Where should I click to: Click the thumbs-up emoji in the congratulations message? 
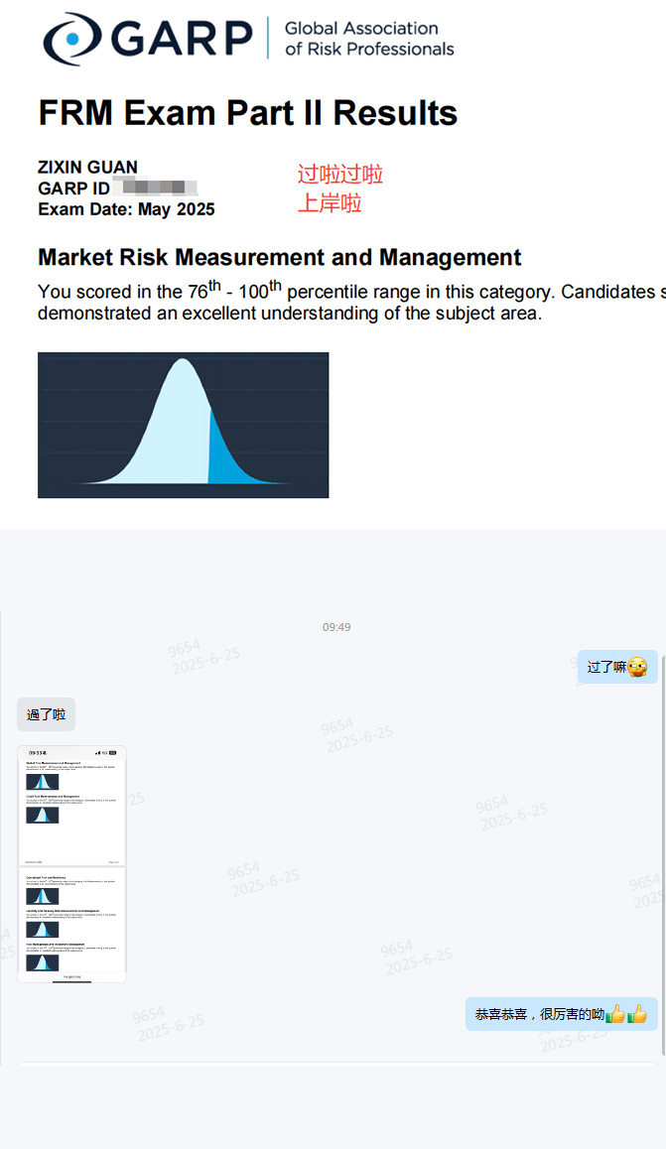626,1014
